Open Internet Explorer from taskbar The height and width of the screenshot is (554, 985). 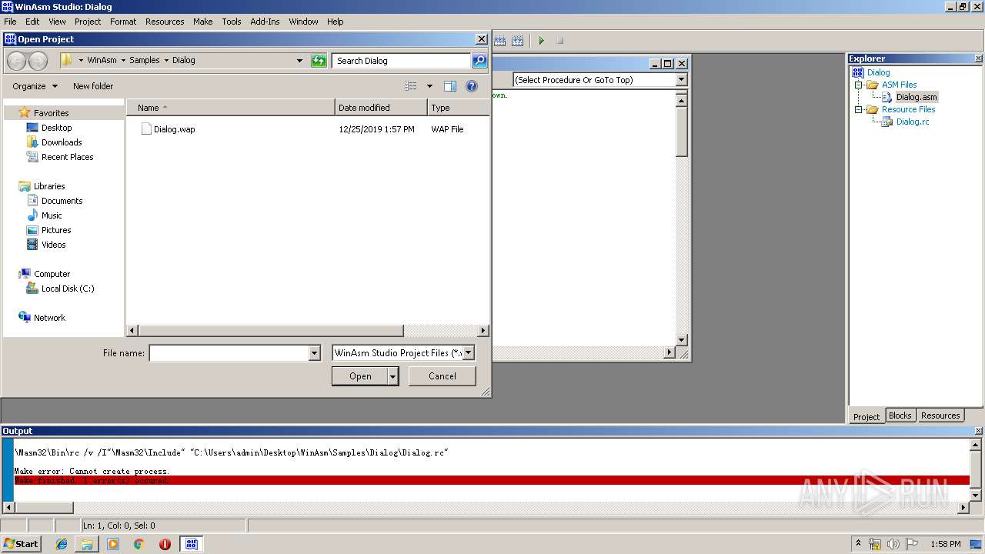(62, 544)
